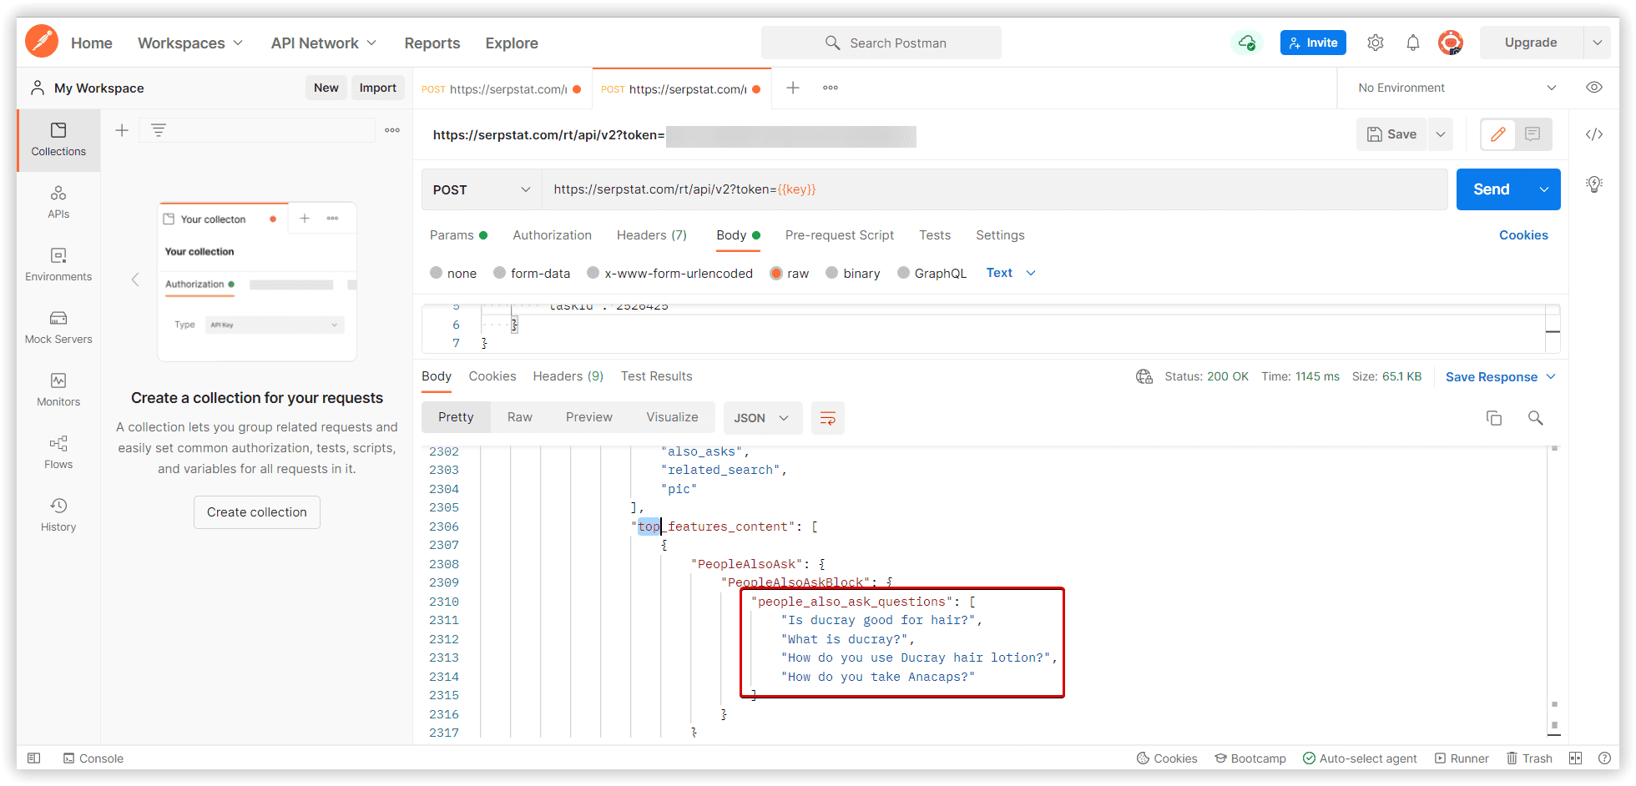This screenshot has width=1636, height=786.
Task: Change raw body format from Text
Action: point(1011,273)
